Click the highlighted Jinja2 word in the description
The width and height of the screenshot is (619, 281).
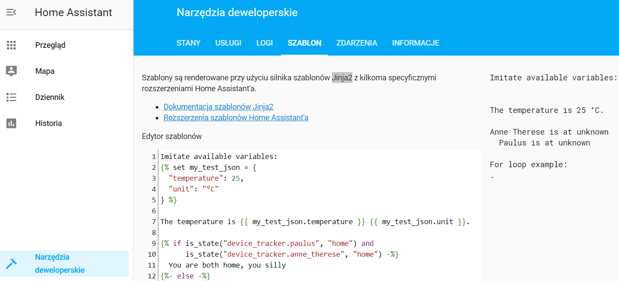pyautogui.click(x=342, y=78)
